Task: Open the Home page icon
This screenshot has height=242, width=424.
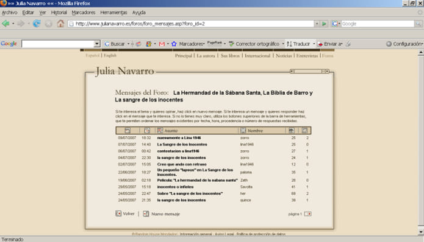Action: point(60,24)
